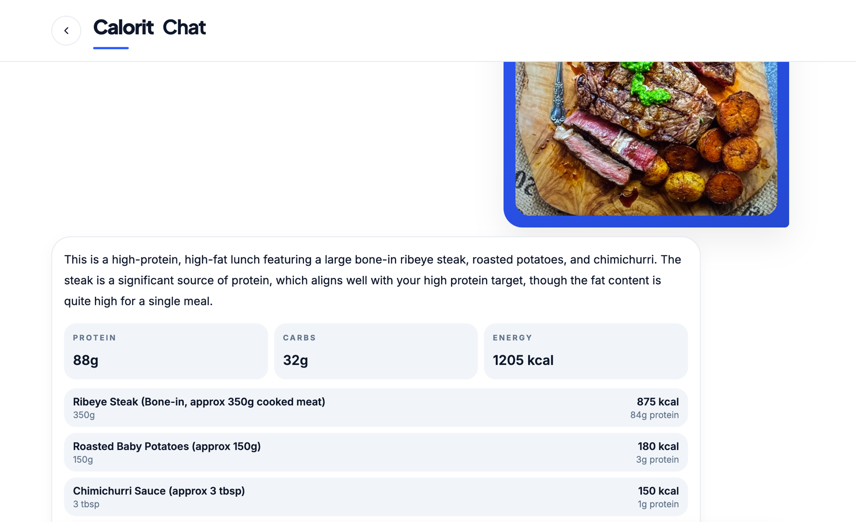Click the back chevron button
The image size is (856, 522).
(x=66, y=30)
